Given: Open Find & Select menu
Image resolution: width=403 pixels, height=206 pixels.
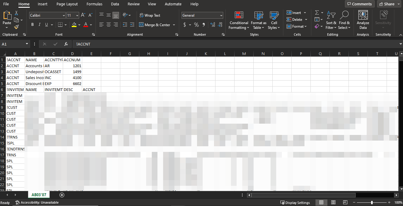Looking at the screenshot, I should [344, 20].
